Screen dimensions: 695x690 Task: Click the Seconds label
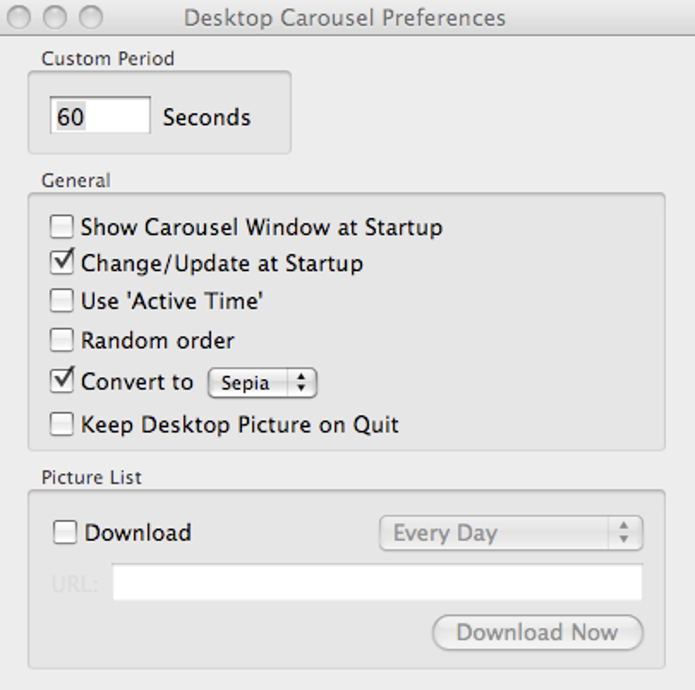tap(206, 117)
